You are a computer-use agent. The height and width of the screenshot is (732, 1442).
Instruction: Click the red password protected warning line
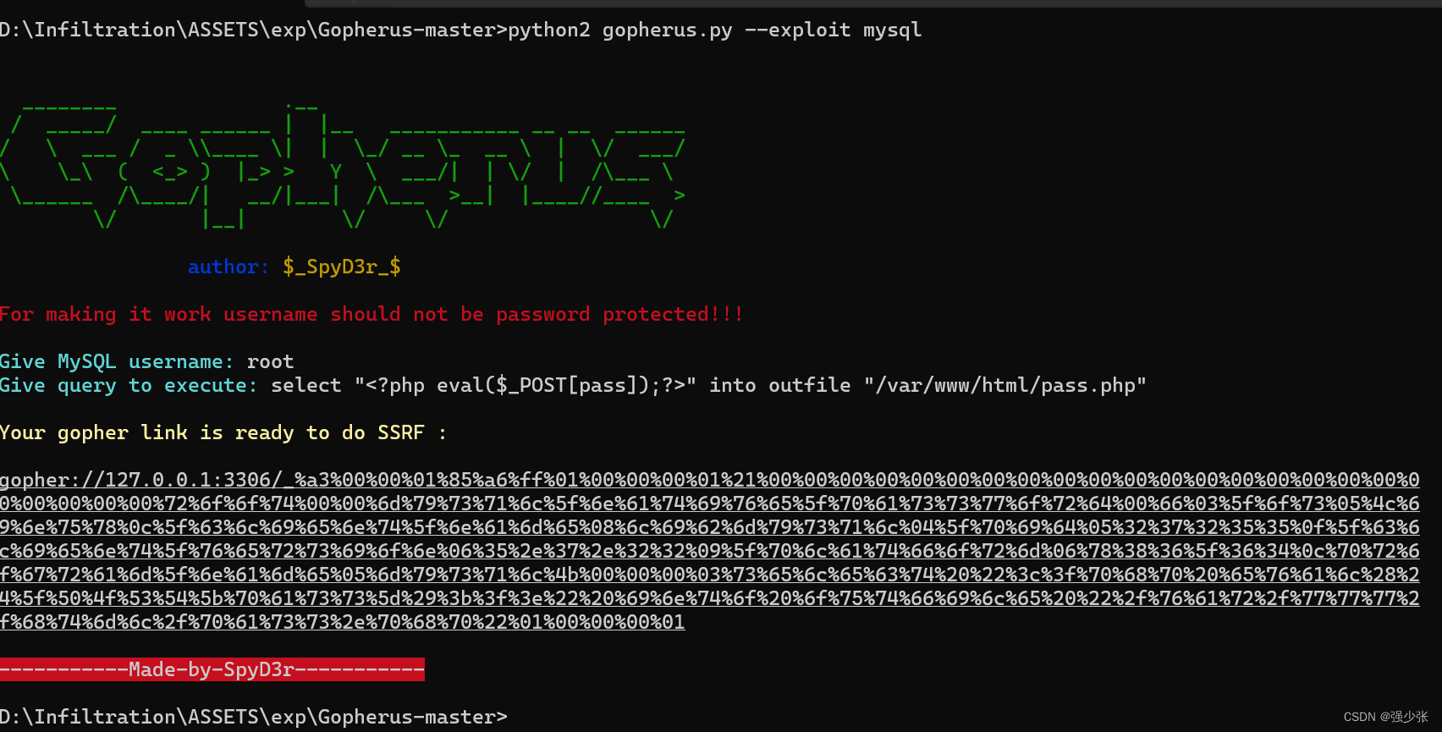tap(372, 314)
